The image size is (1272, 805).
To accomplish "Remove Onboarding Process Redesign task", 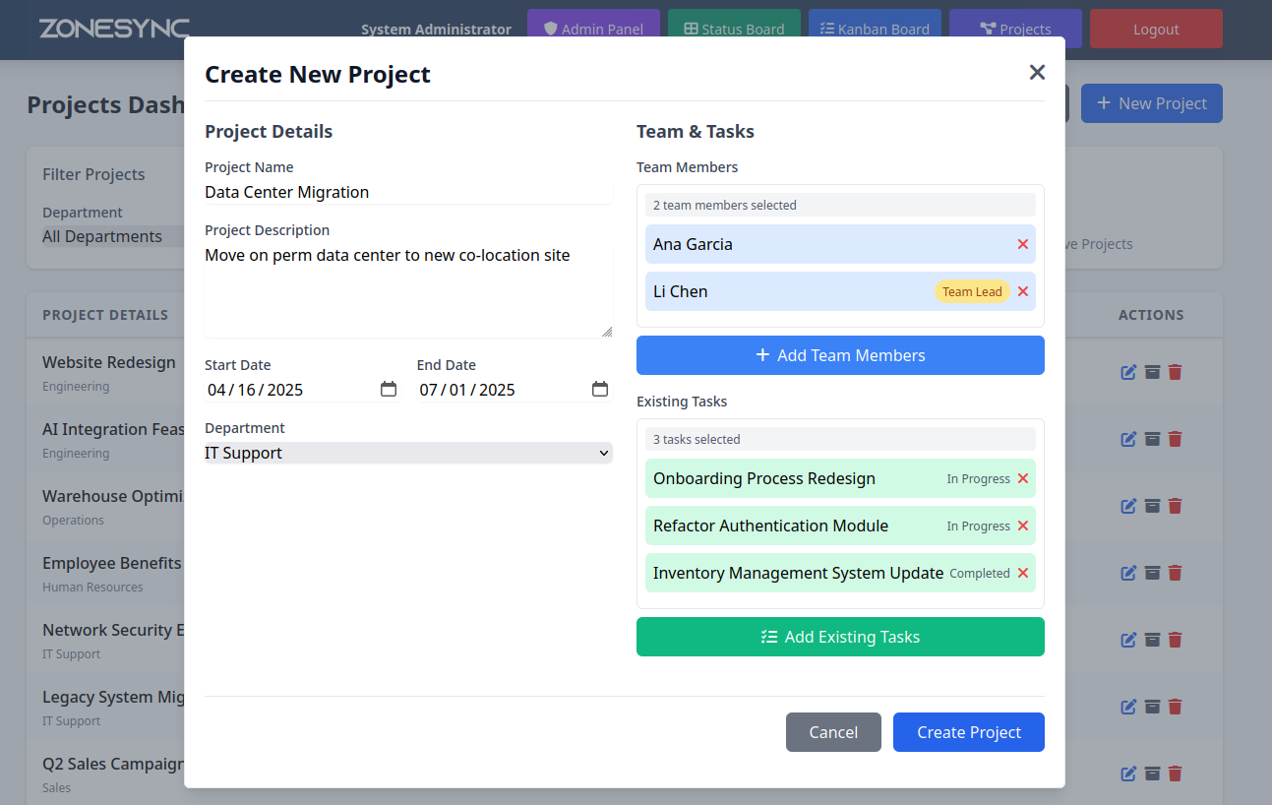I will (1023, 478).
